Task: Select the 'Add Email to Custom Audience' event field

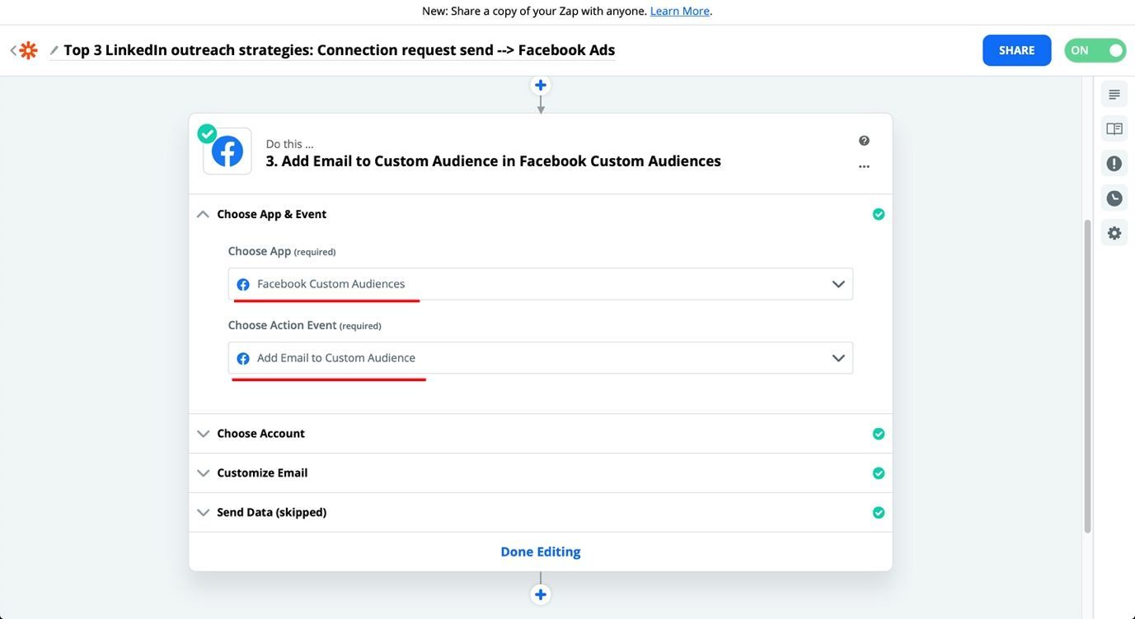Action: [541, 358]
